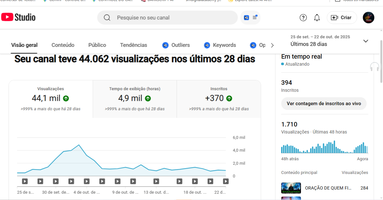Image resolution: width=383 pixels, height=200 pixels.
Task: Open the Últimos 28 dias date range dropdown
Action: 329,41
